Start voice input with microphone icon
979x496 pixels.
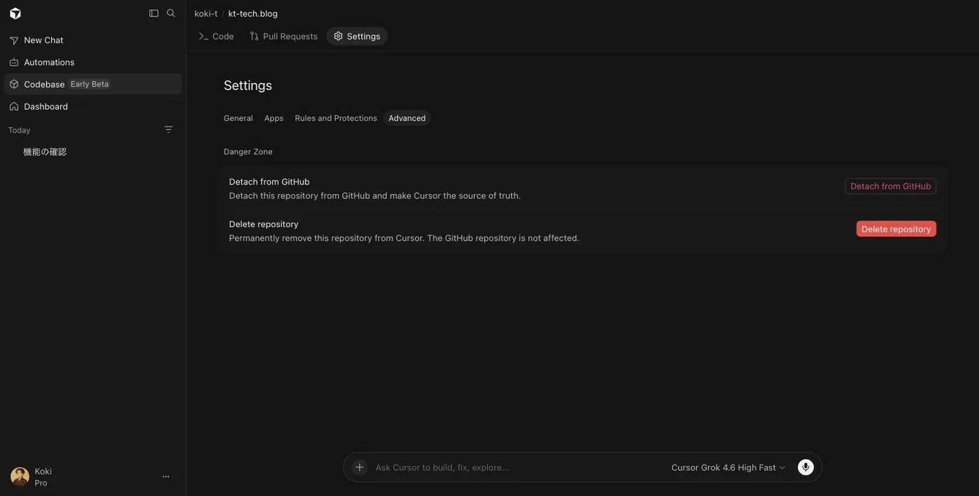pyautogui.click(x=806, y=467)
